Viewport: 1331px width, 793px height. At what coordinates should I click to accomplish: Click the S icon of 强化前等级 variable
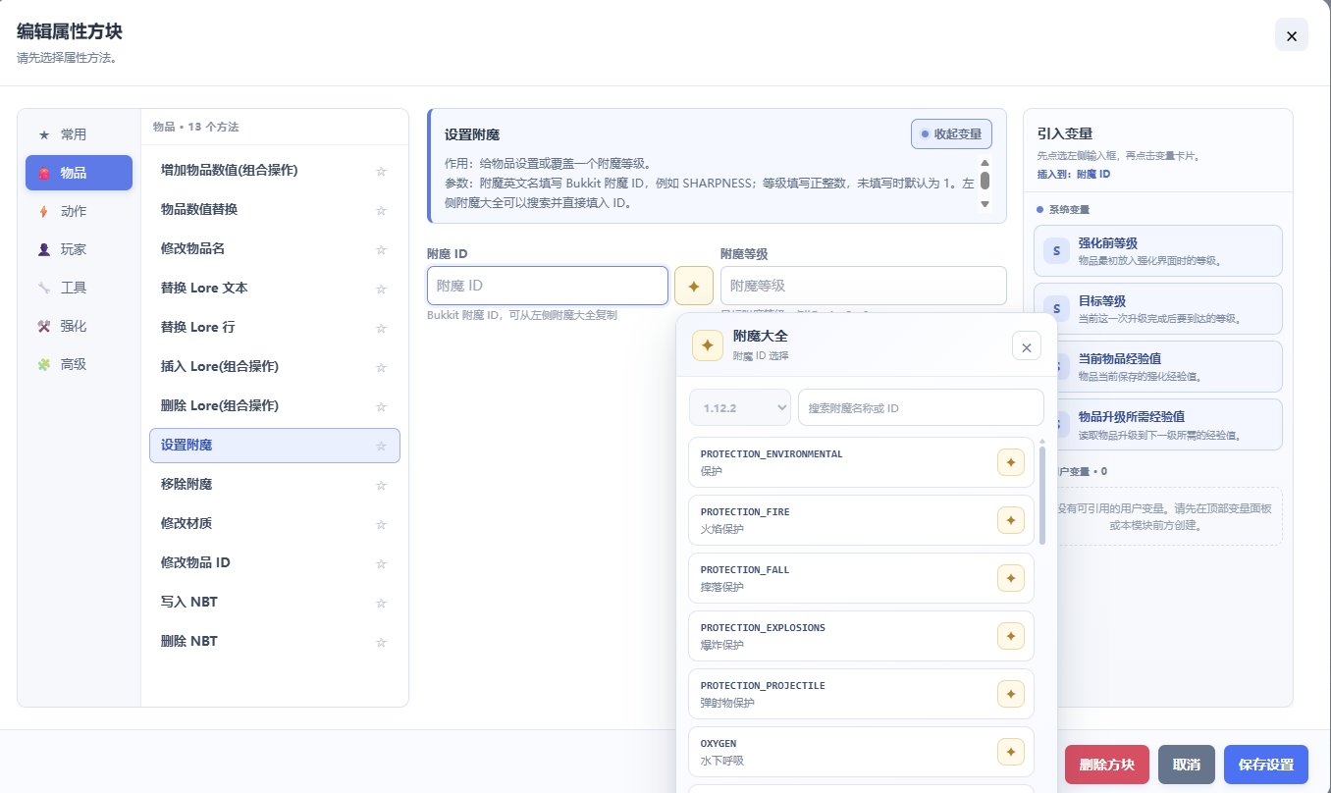point(1057,251)
